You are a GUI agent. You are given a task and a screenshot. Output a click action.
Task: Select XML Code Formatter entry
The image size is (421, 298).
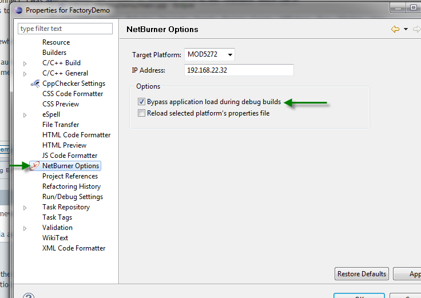click(74, 248)
